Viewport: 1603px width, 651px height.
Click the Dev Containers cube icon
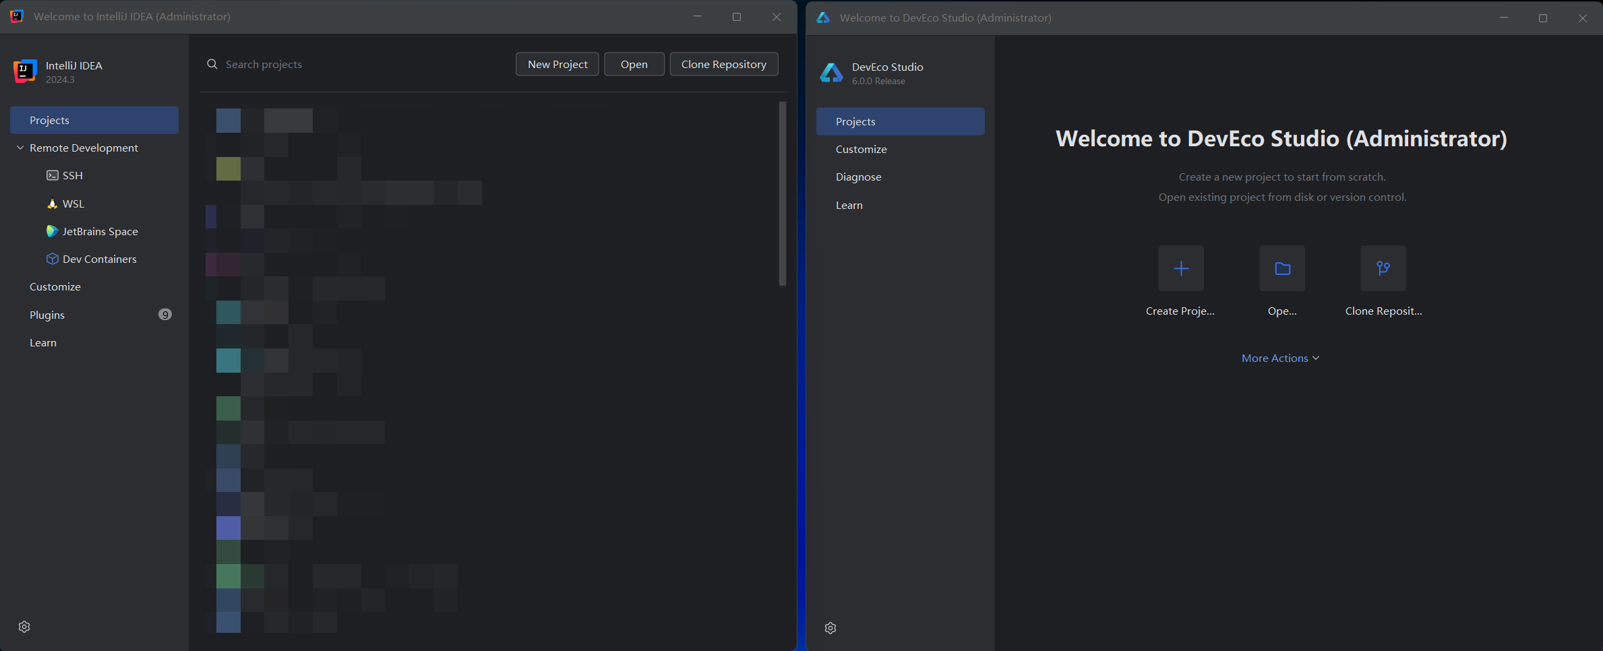[52, 259]
